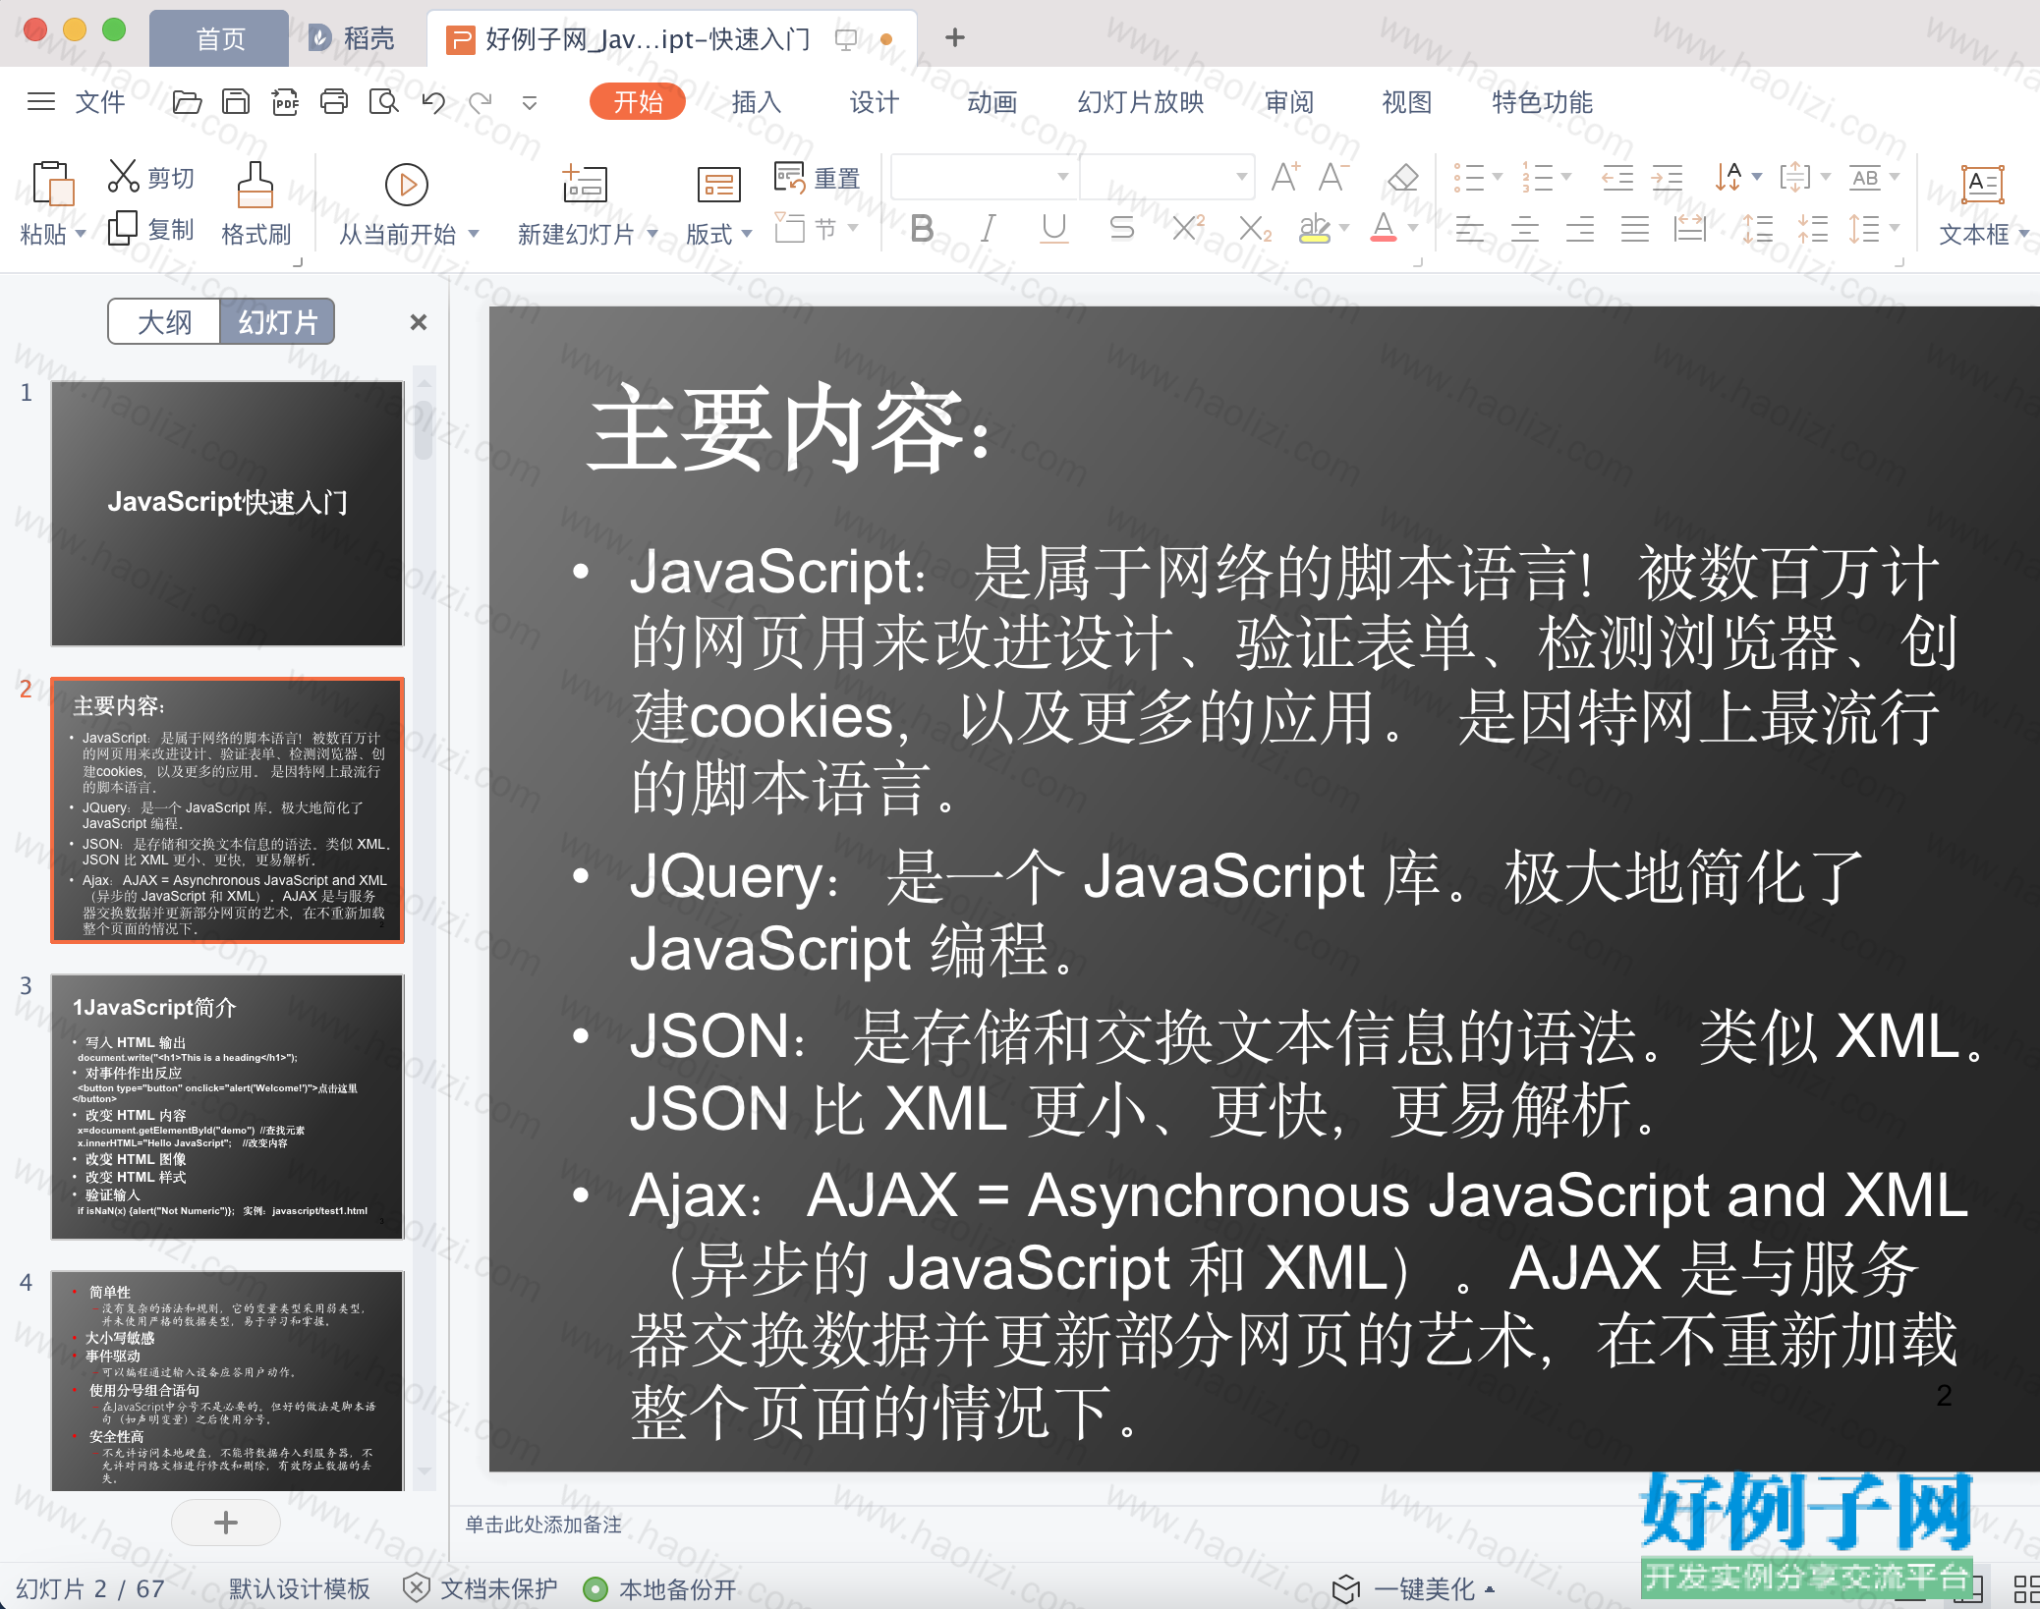Center align text
Screen dimensions: 2040x1609
[x=1525, y=229]
